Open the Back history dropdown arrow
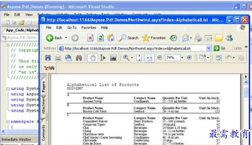The width and height of the screenshot is (252, 145). [x=66, y=38]
